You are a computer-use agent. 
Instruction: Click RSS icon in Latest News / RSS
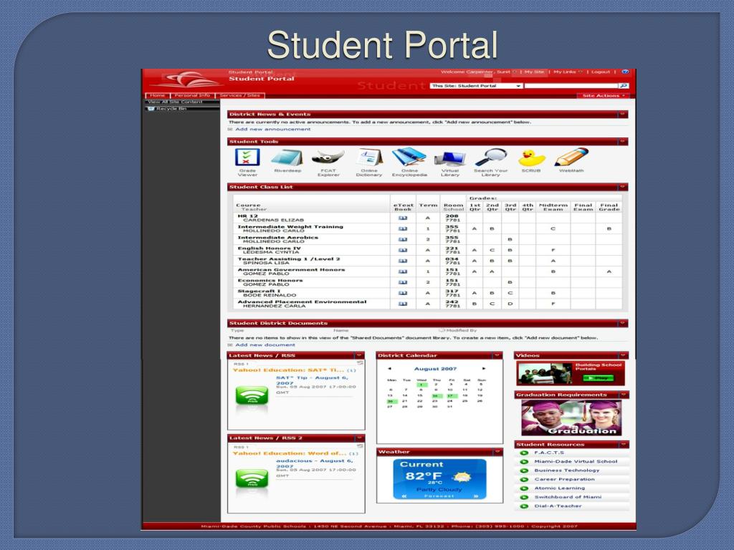[252, 397]
